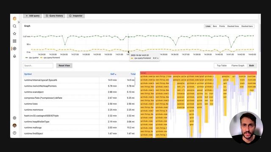Select runtime.memmove row
The width and height of the screenshot is (271, 152).
tap(79, 110)
